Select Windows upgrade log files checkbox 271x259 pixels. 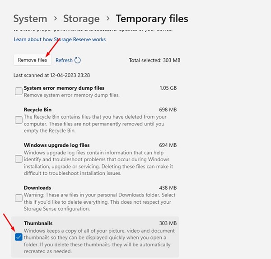point(19,159)
